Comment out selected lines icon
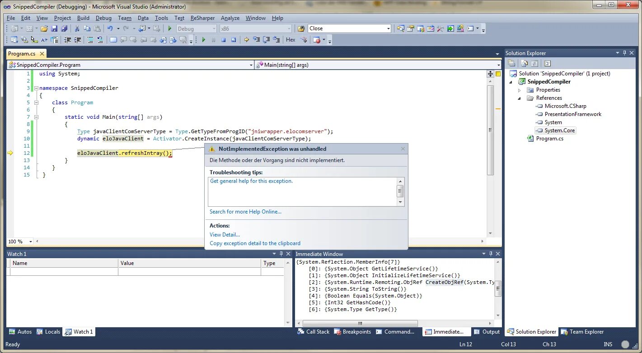The width and height of the screenshot is (642, 353). (x=90, y=40)
